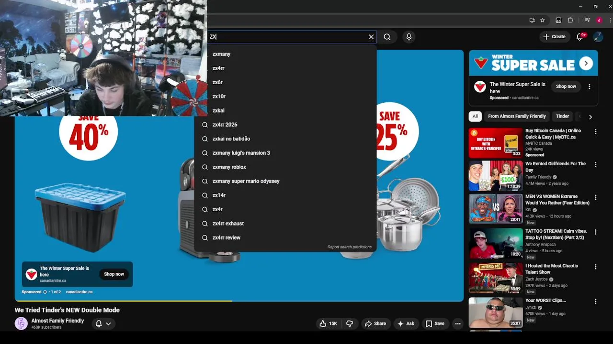Viewport: 613px width, 344px height.
Task: Open 'Buy Bitcoin Canada' sponsored thumbnail
Action: tap(496, 142)
